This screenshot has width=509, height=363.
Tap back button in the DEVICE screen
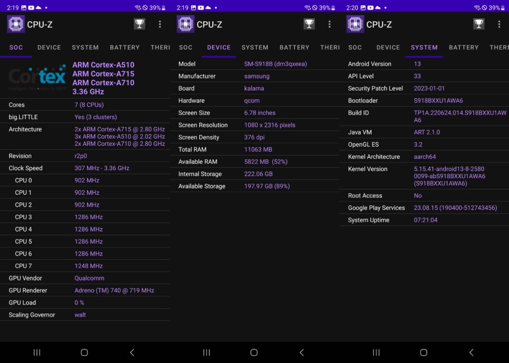(302, 352)
